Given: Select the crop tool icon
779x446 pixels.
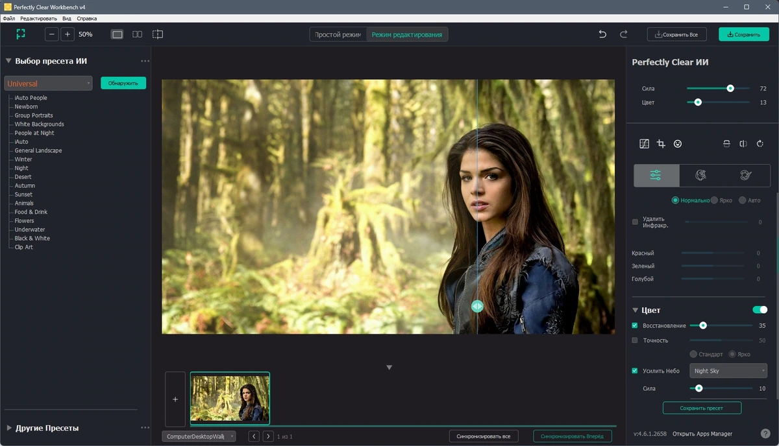Looking at the screenshot, I should click(661, 144).
